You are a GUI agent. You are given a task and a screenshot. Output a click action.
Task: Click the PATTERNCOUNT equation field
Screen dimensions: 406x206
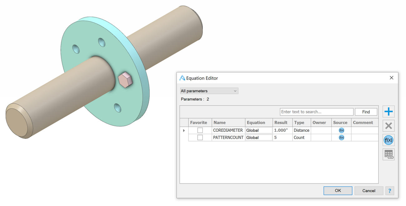[x=259, y=137]
